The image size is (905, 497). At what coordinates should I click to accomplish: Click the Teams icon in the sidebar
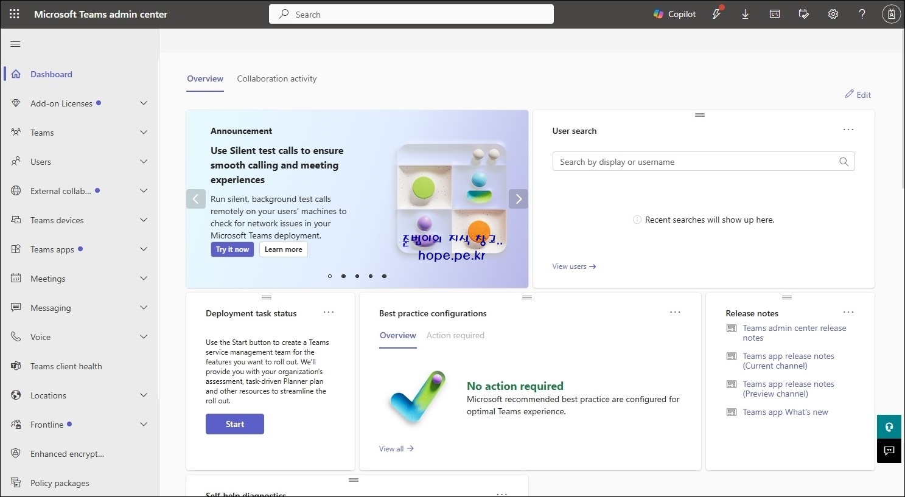[x=16, y=133]
